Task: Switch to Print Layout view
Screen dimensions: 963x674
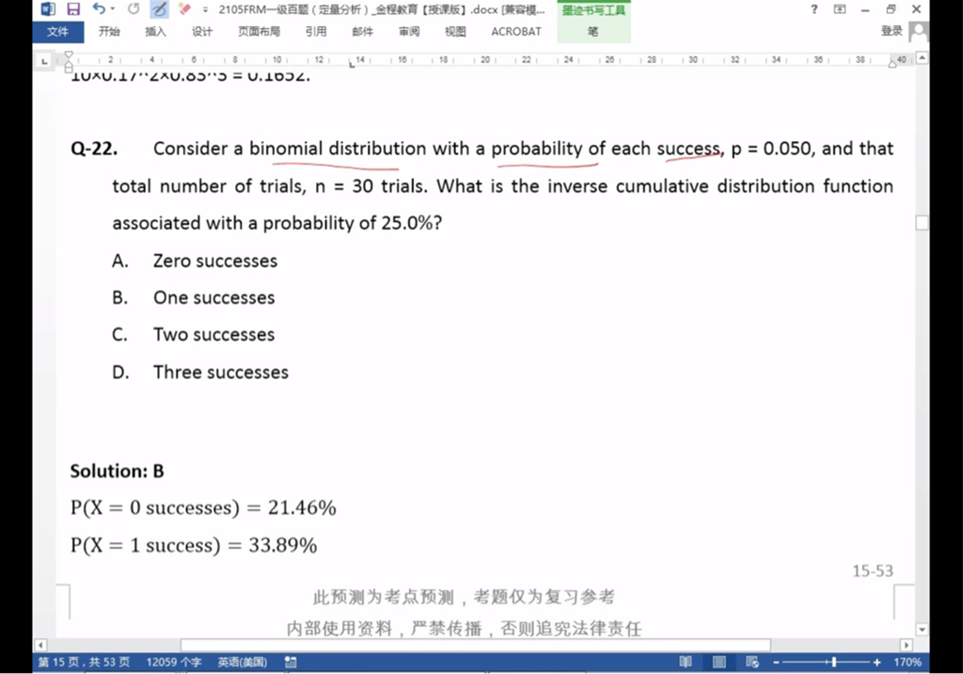Action: tap(719, 663)
